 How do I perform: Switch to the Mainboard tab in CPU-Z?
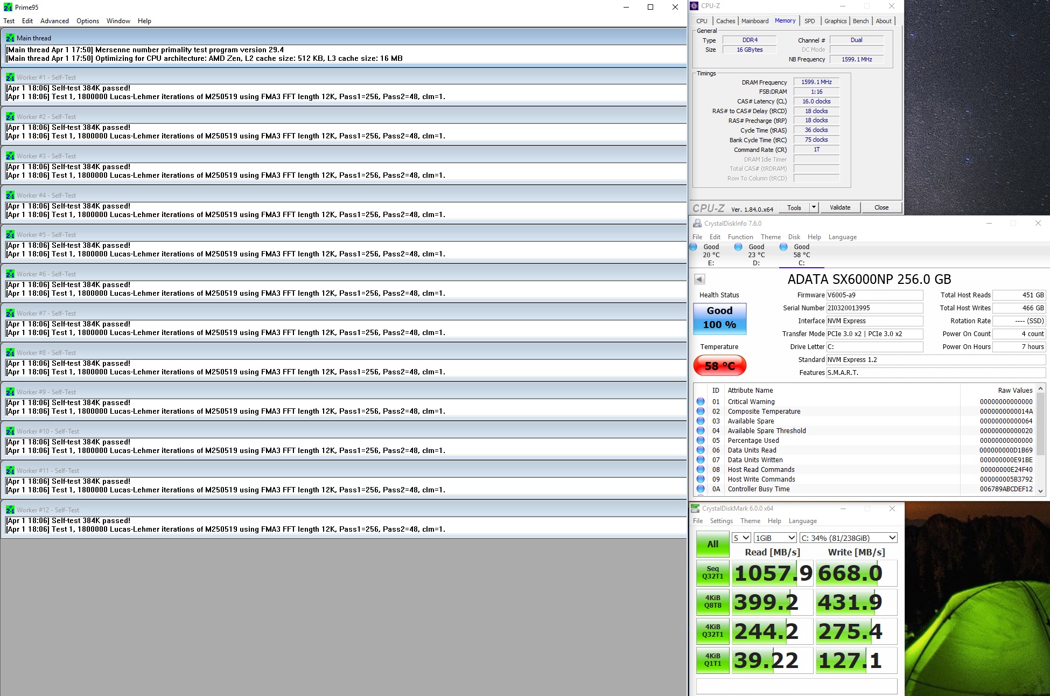click(x=755, y=21)
